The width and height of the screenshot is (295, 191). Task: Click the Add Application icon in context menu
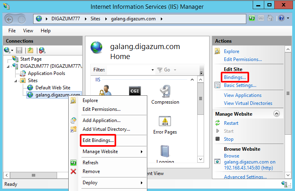[73, 120]
